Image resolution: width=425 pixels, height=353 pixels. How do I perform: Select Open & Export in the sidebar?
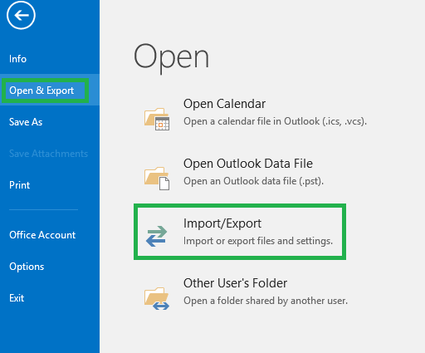click(x=42, y=91)
